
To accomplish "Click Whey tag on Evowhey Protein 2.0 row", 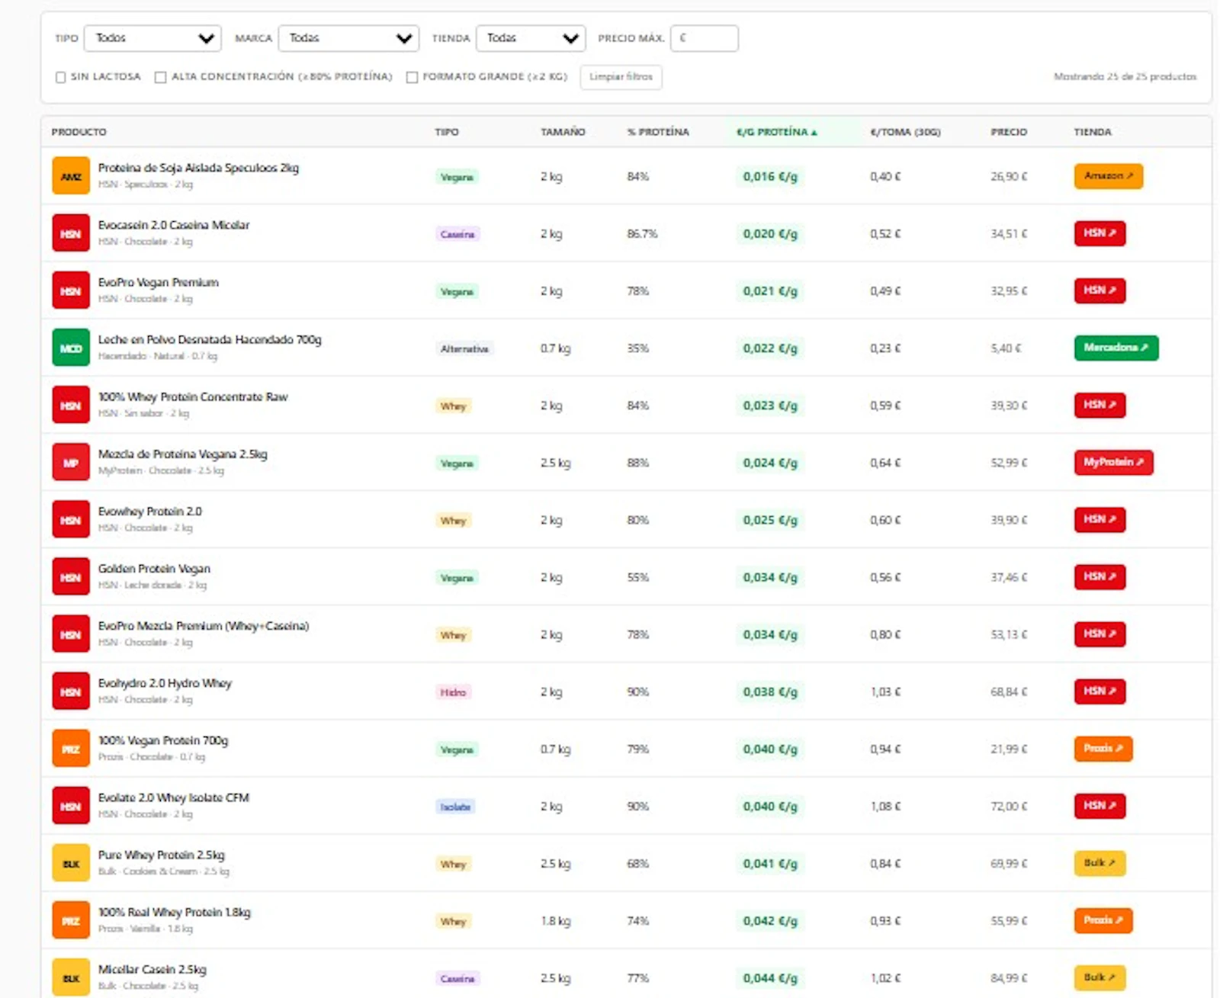I will click(x=453, y=521).
